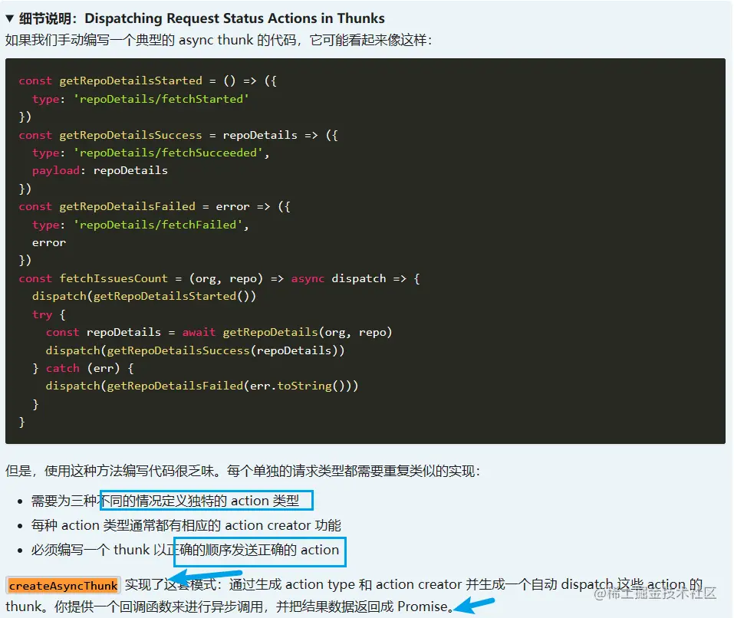Viewport: 734px width, 618px height.
Task: Click the line 'payload: repoDetails'
Action: pos(100,171)
